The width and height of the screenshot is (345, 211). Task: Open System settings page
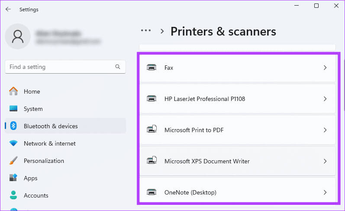click(x=65, y=109)
